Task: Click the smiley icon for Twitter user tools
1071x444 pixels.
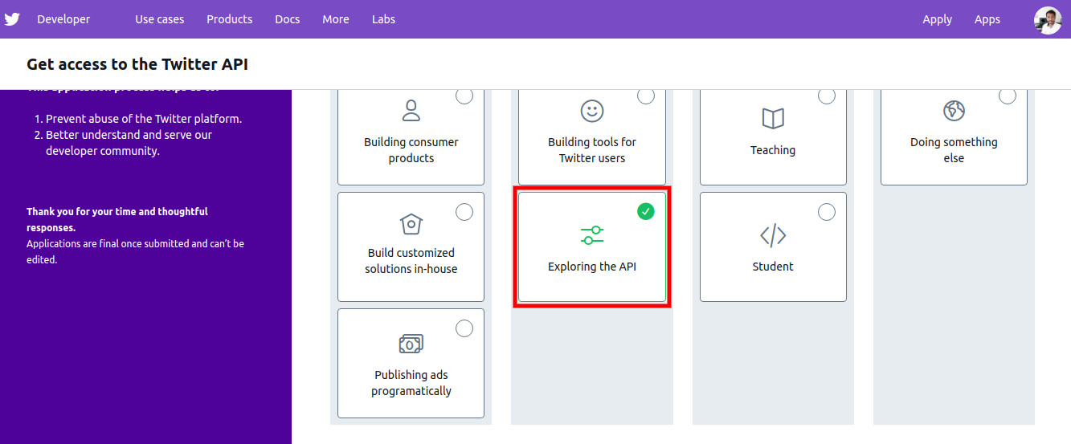Action: [592, 111]
